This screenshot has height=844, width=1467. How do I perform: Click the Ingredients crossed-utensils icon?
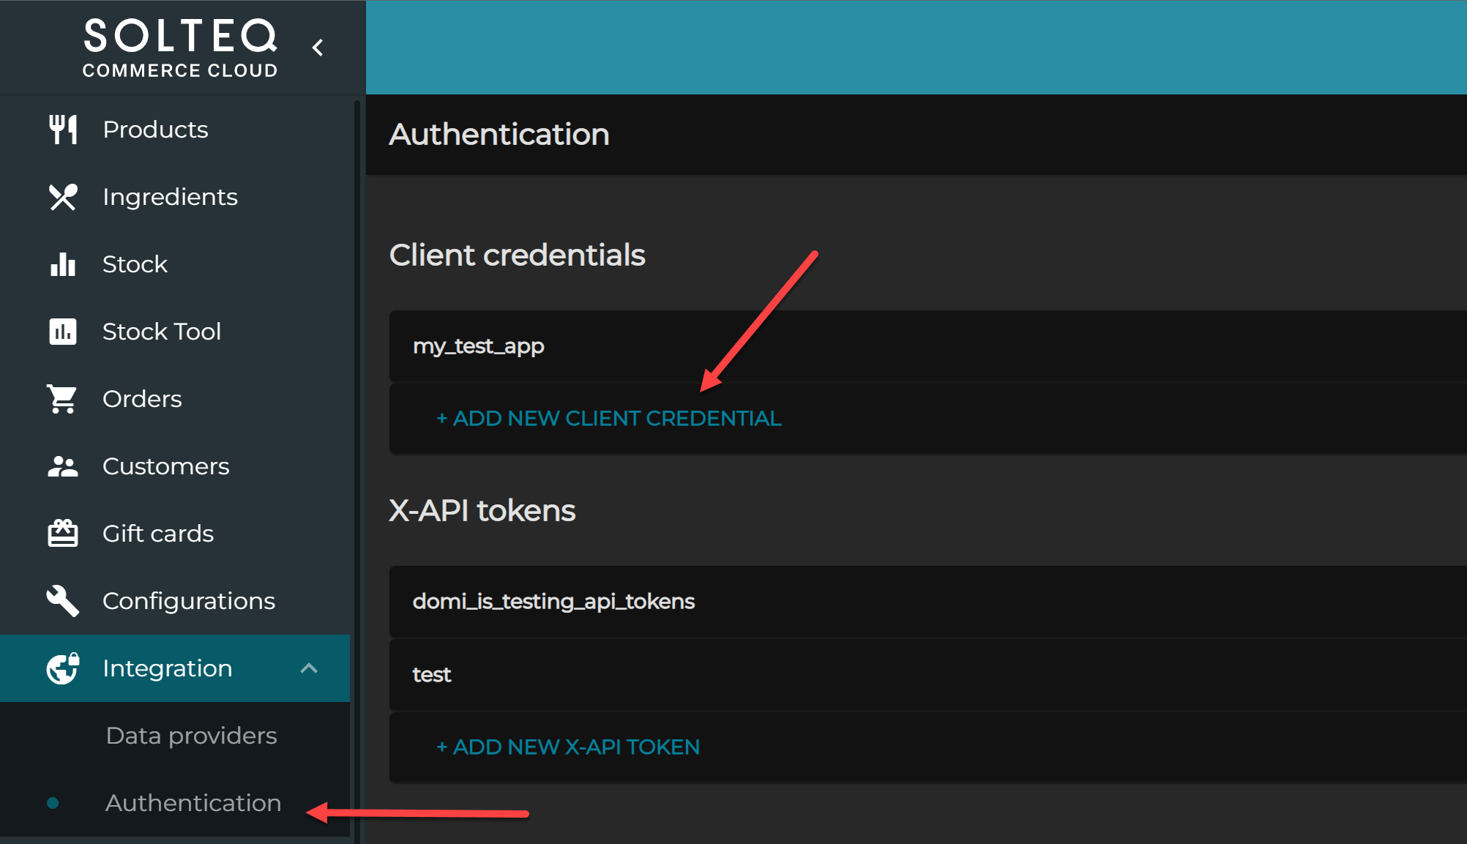click(x=63, y=196)
